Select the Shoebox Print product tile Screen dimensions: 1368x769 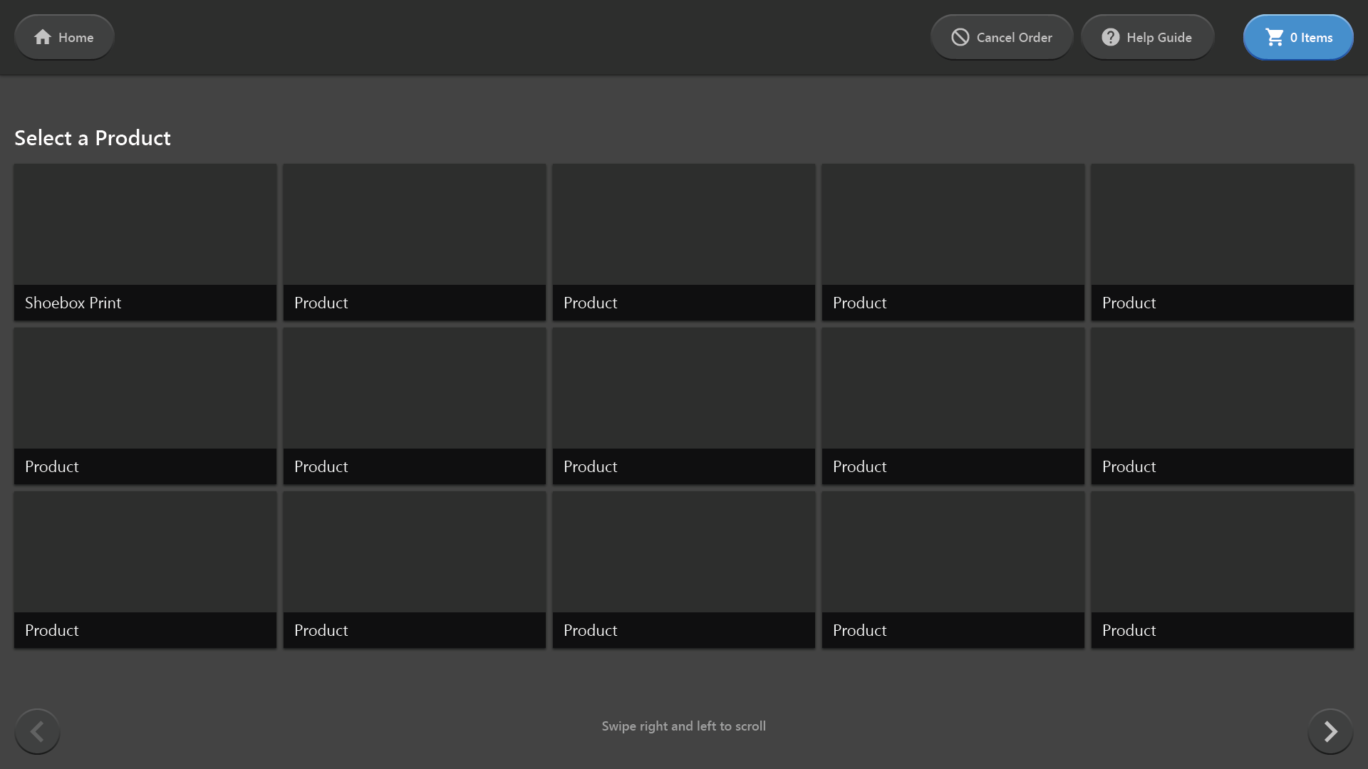pos(145,242)
